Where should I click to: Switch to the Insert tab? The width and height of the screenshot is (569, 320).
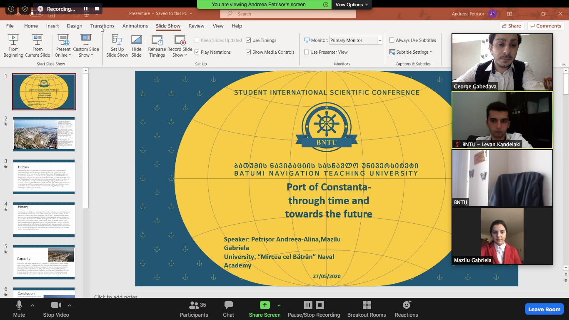pos(52,26)
